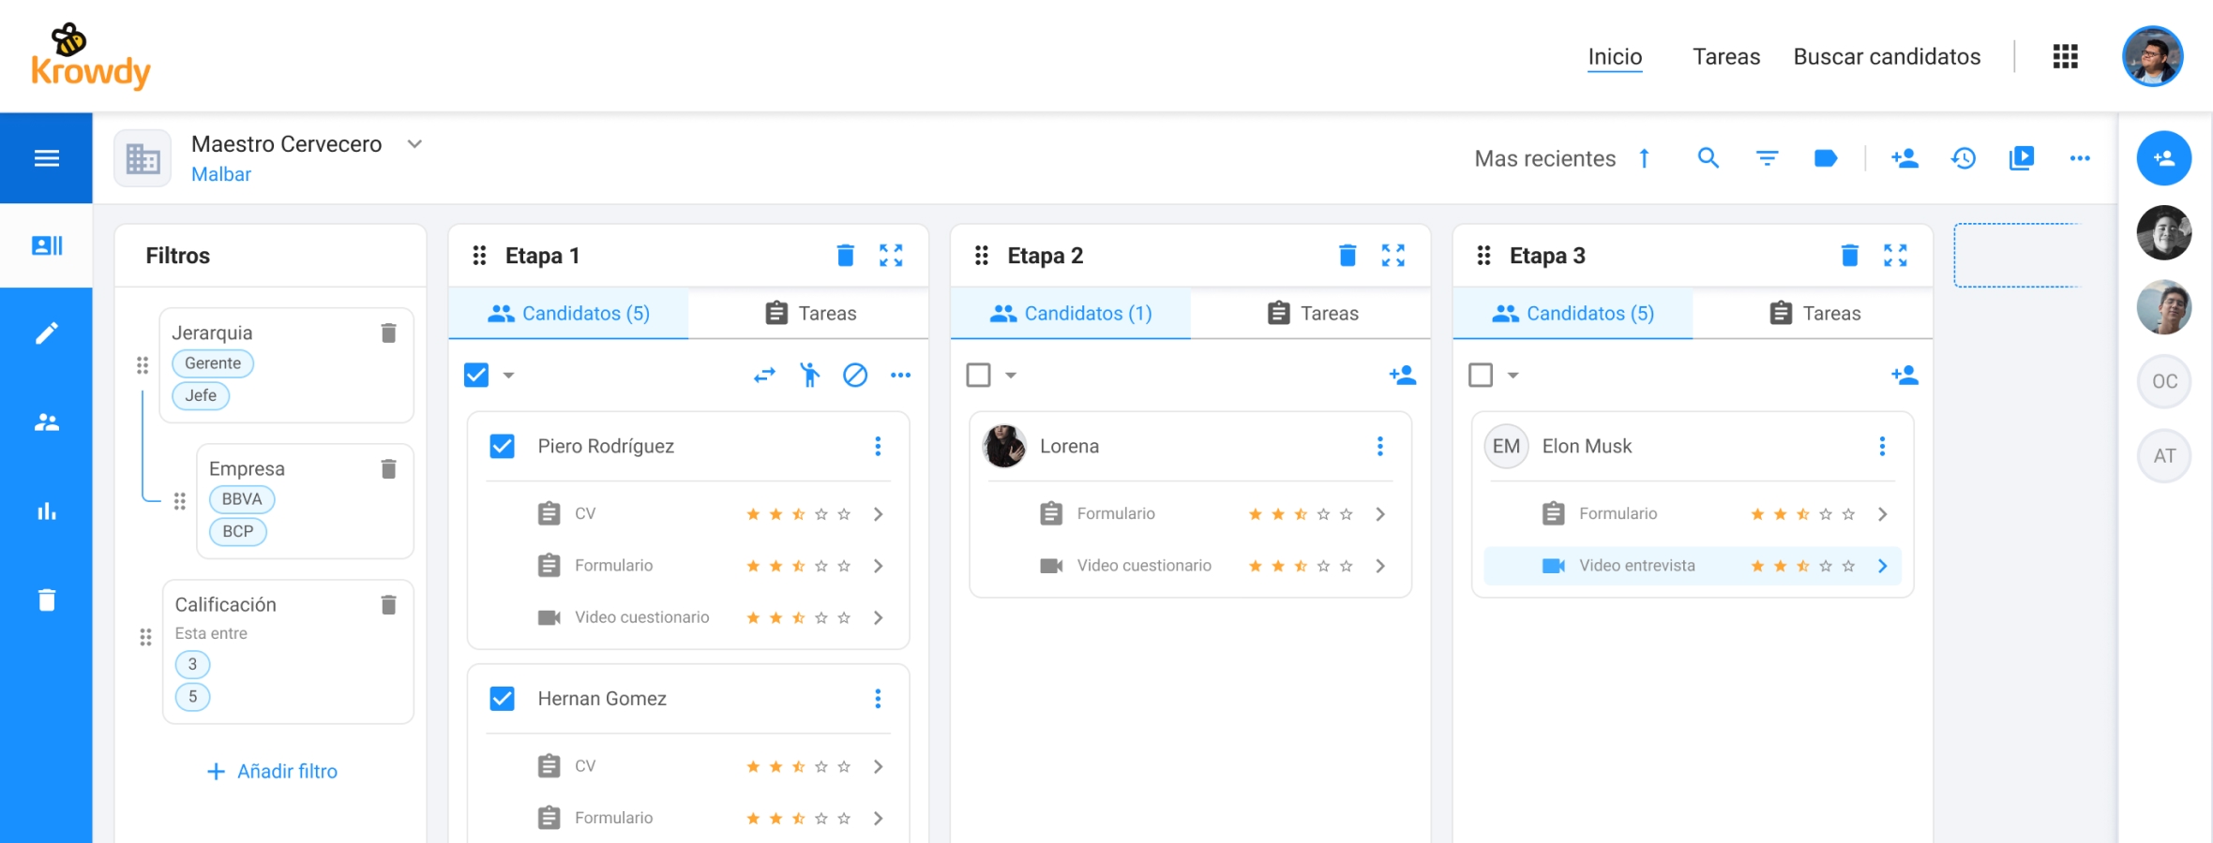Click Piero Rodríguez's Video cuestionario star rating

798,617
